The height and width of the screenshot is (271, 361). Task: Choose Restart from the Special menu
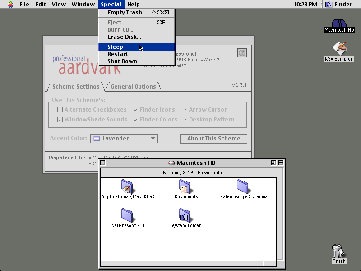(137, 54)
